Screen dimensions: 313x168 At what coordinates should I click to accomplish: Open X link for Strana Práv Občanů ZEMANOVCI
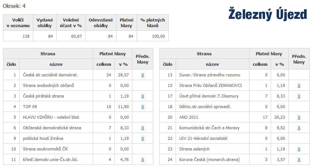pyautogui.click(x=299, y=86)
